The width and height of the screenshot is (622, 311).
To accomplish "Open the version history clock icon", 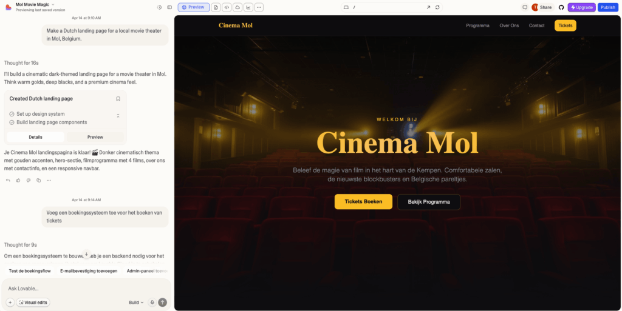I will [160, 7].
